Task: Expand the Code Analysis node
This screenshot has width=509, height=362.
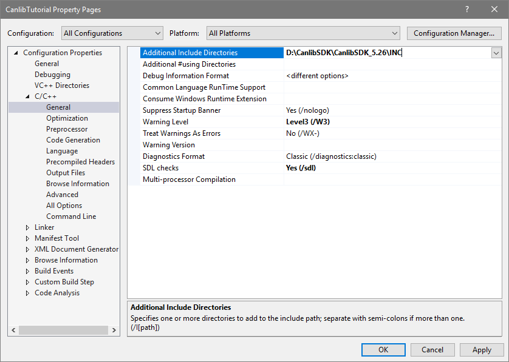Action: [27, 292]
